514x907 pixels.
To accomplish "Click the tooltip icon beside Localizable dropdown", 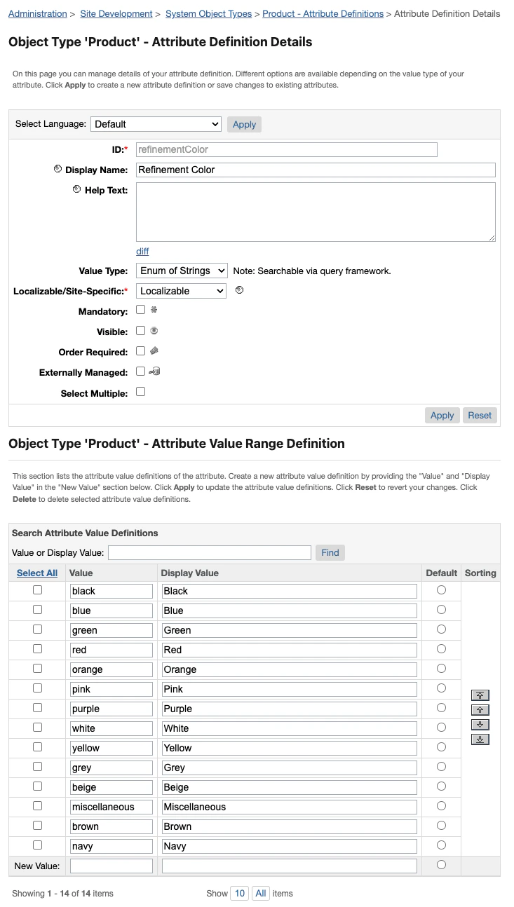I will [240, 289].
